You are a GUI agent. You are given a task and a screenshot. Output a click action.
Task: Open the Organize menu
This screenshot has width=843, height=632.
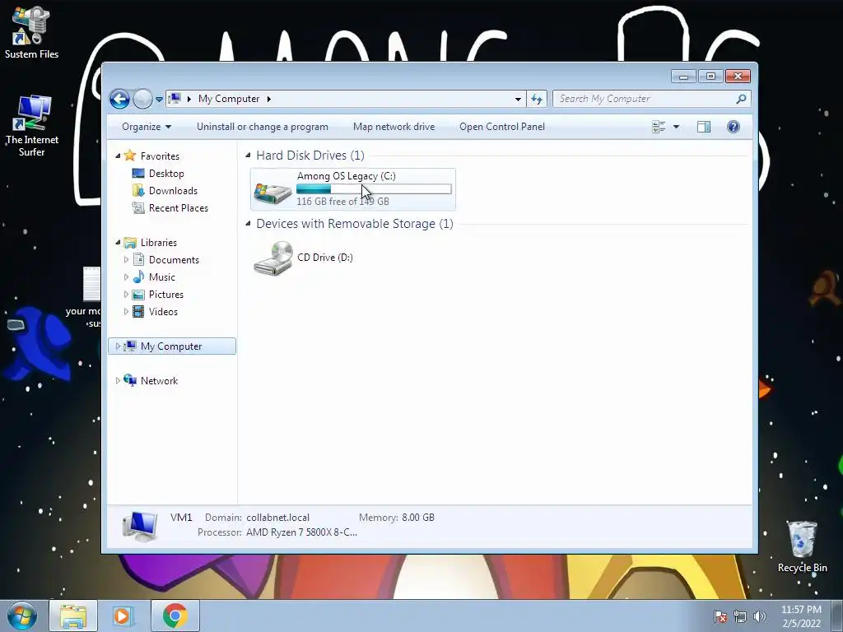click(147, 127)
